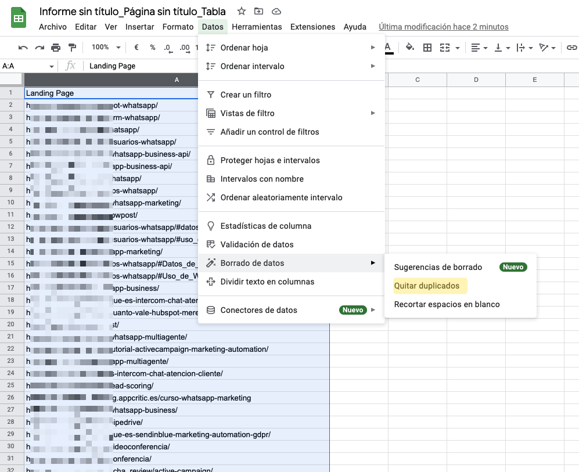Open the fill color paint bucket
This screenshot has height=472, width=579.
point(409,48)
